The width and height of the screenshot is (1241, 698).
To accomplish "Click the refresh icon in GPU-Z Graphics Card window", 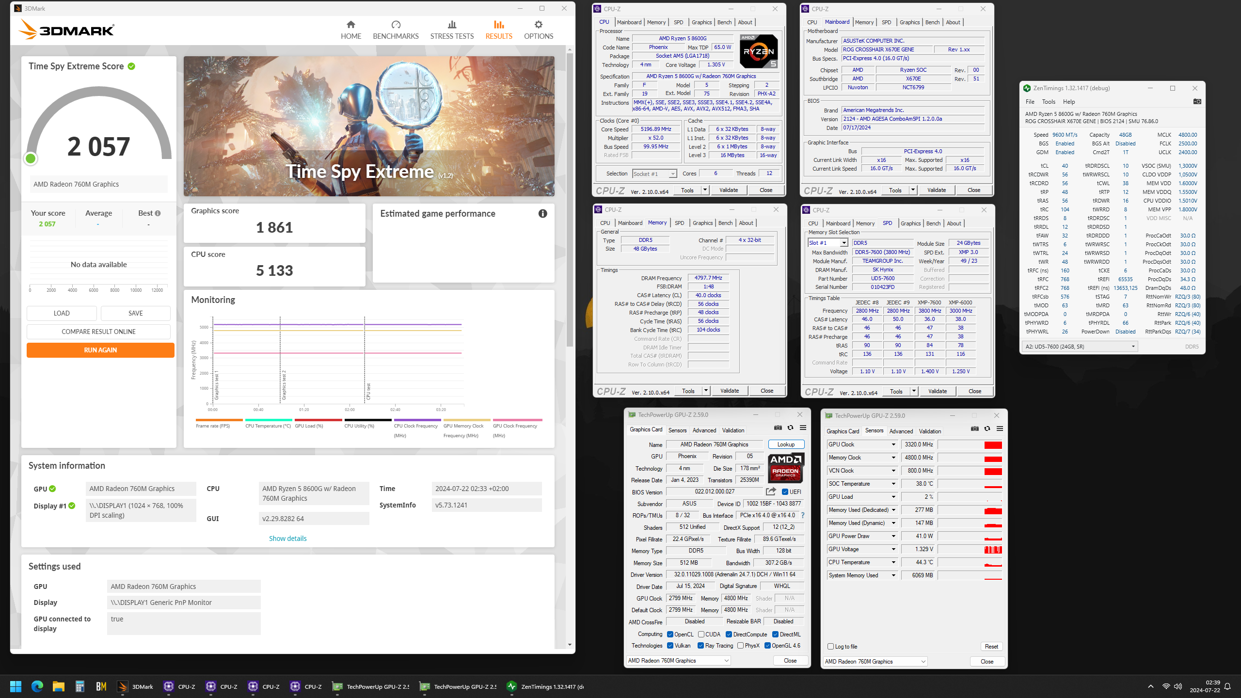I will point(790,428).
